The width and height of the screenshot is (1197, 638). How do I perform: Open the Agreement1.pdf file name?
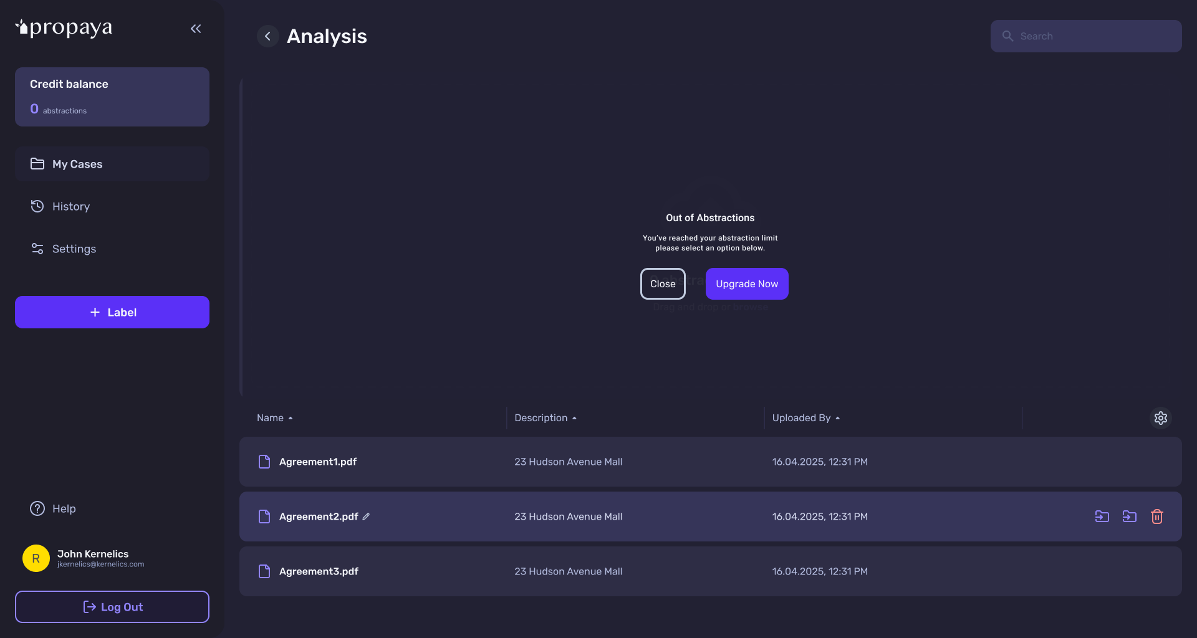click(x=318, y=462)
